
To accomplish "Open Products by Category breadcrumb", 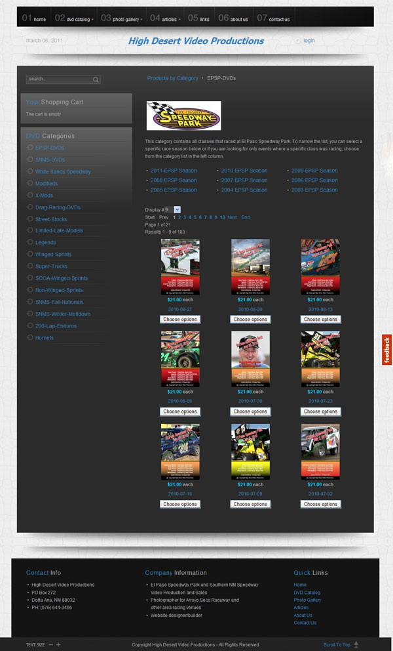I will click(x=172, y=78).
